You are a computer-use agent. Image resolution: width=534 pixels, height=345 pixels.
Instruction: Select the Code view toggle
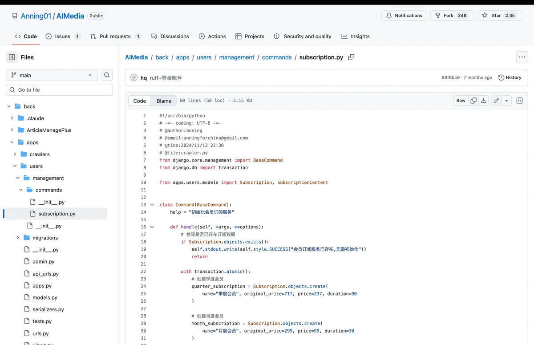[x=140, y=101]
